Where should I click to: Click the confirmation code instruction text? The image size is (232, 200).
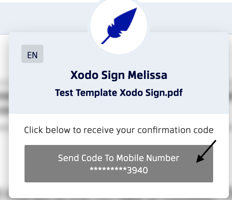(x=119, y=130)
